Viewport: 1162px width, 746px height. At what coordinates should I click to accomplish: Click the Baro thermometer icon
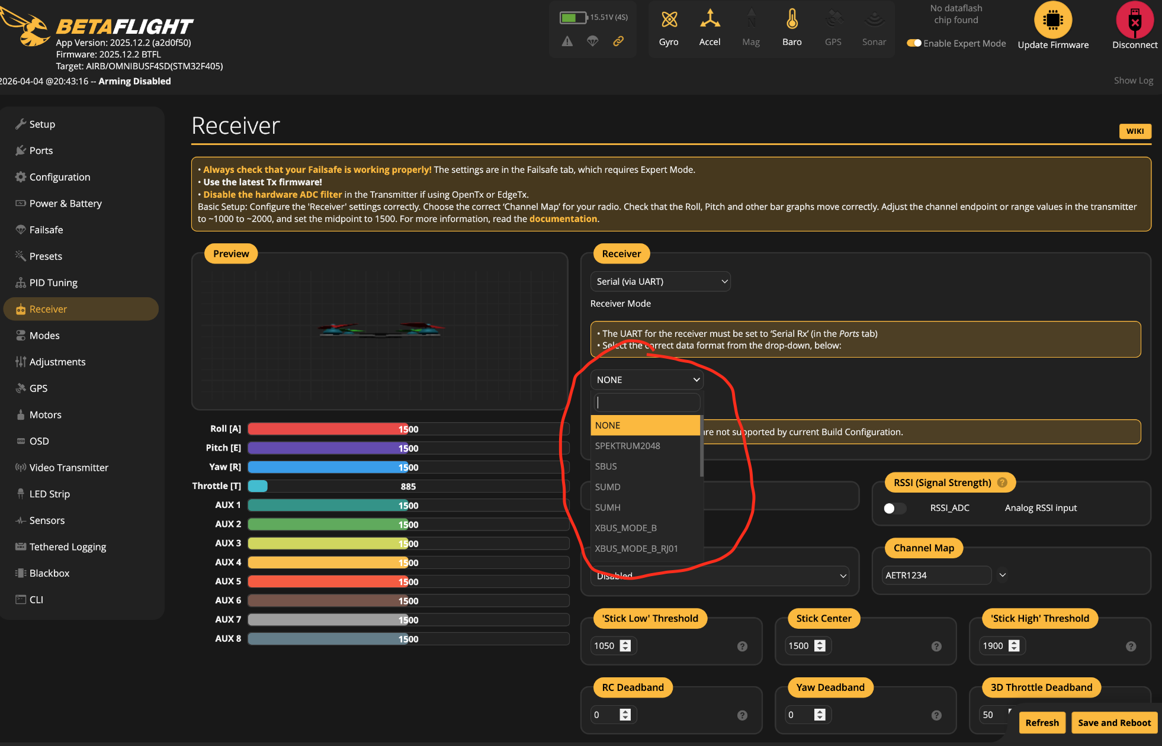click(x=792, y=19)
